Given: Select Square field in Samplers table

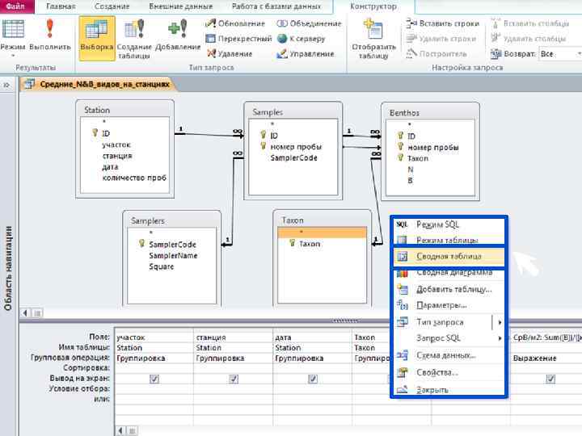Looking at the screenshot, I should (x=162, y=266).
